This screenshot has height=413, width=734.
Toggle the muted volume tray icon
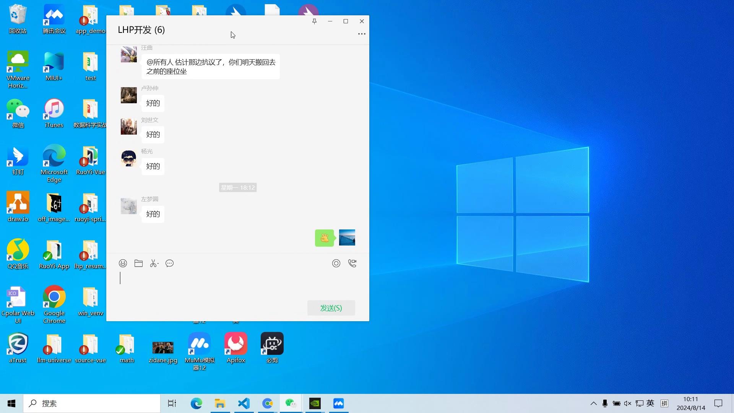point(628,403)
